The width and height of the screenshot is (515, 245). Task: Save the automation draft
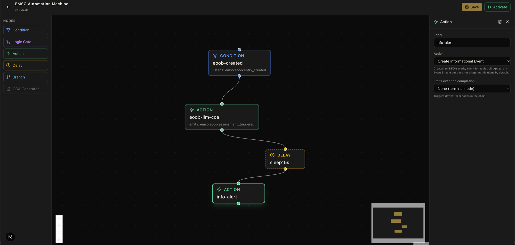[x=472, y=7]
